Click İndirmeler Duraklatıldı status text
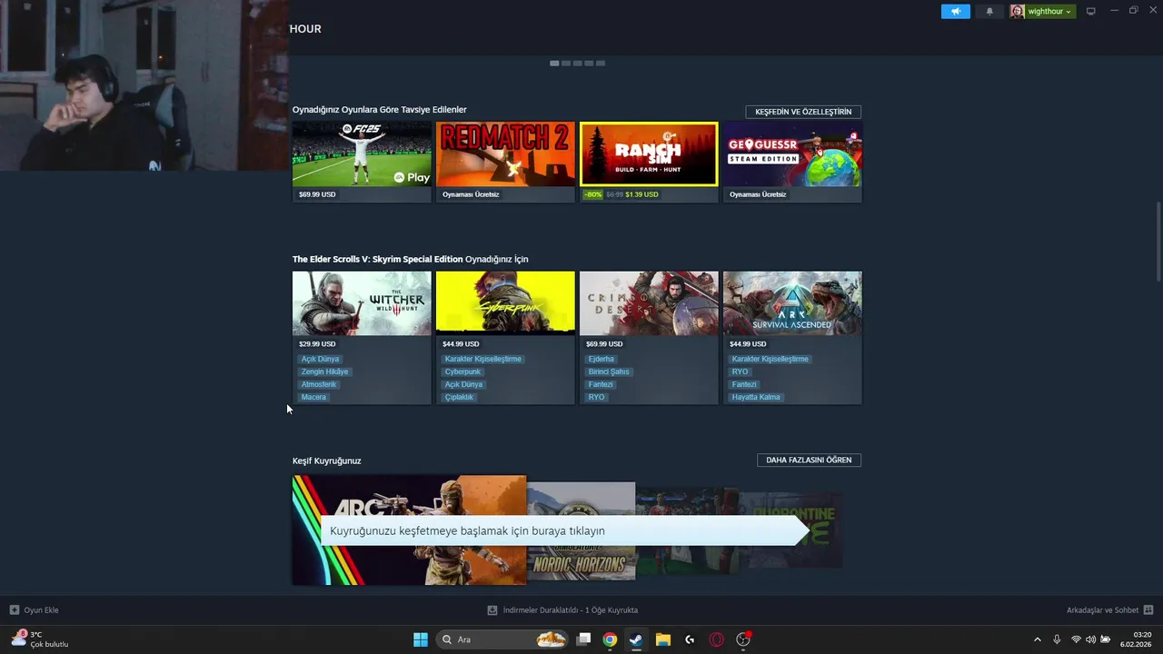Viewport: 1163px width, 654px height. [571, 610]
